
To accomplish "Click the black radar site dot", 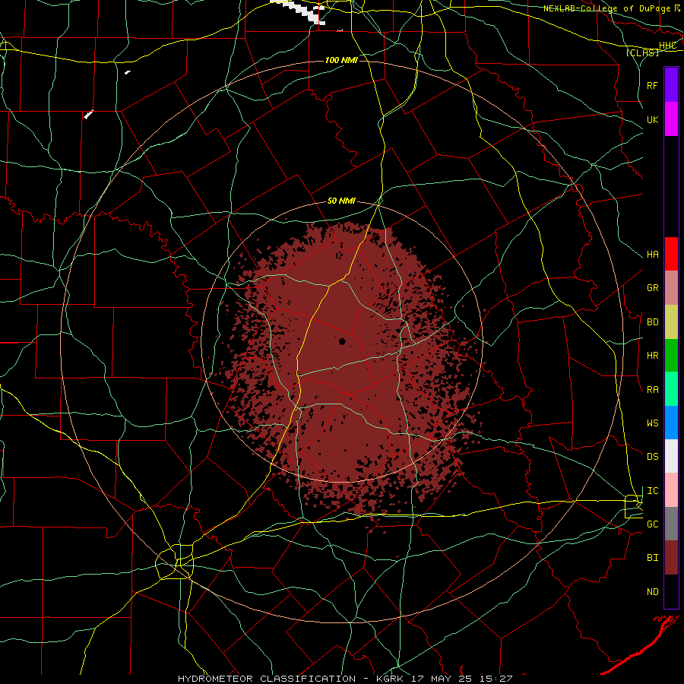I will tap(343, 341).
